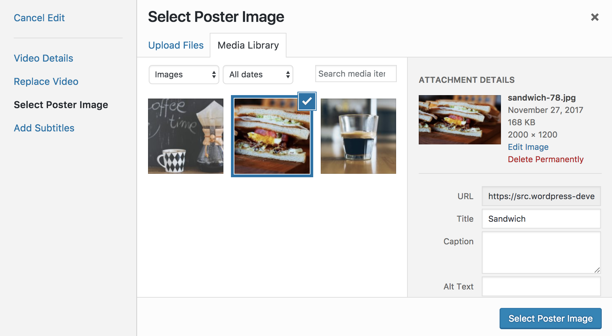Image resolution: width=612 pixels, height=336 pixels.
Task: Focus the Search media items field
Action: pyautogui.click(x=356, y=74)
